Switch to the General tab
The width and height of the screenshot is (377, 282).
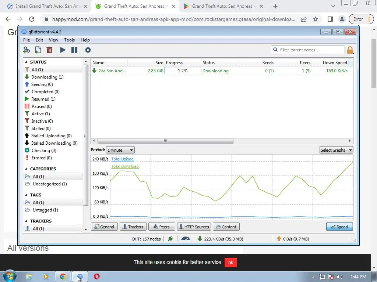click(x=104, y=227)
